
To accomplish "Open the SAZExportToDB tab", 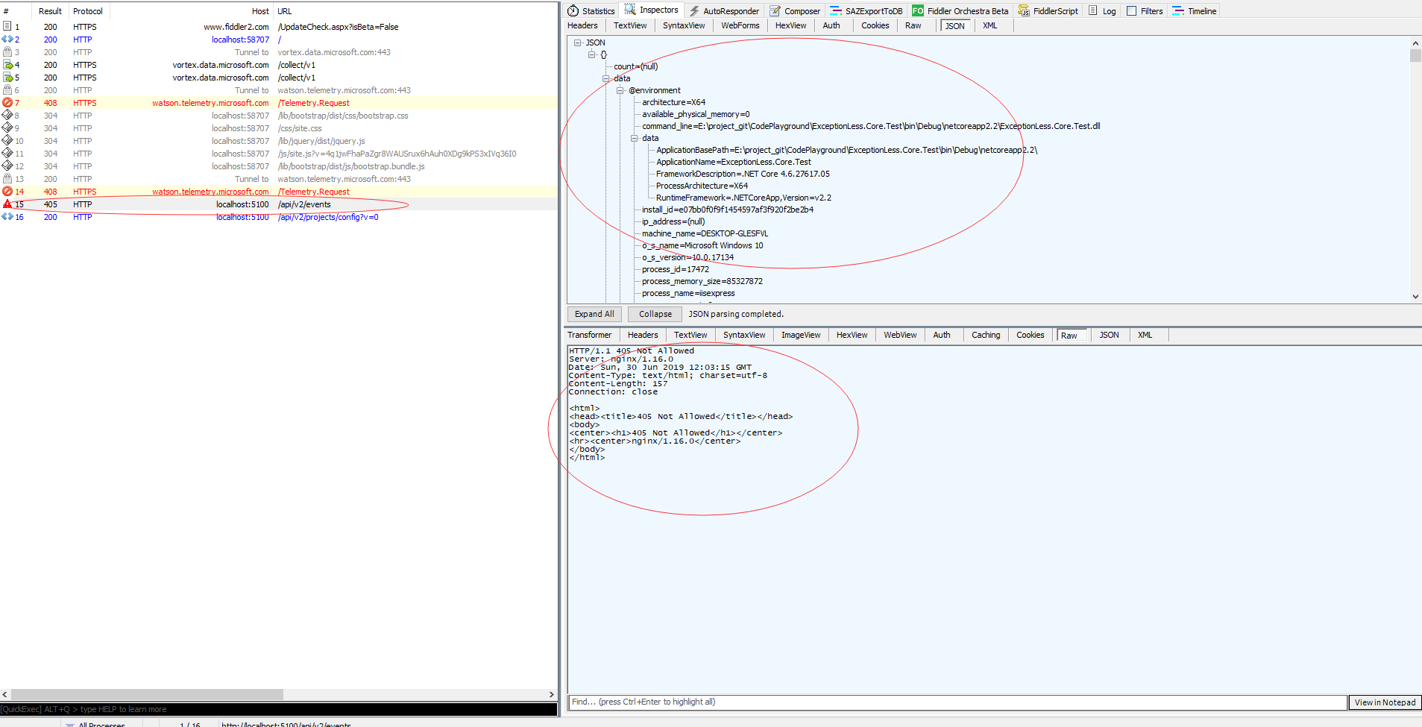I will coord(866,10).
